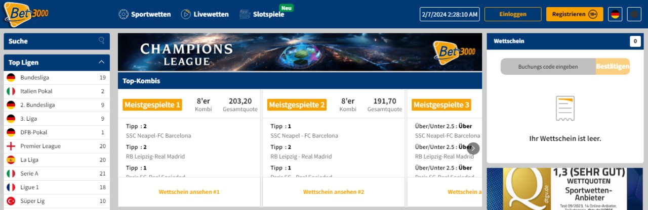Select Premier League
Image resolution: width=648 pixels, height=210 pixels.
click(57, 146)
